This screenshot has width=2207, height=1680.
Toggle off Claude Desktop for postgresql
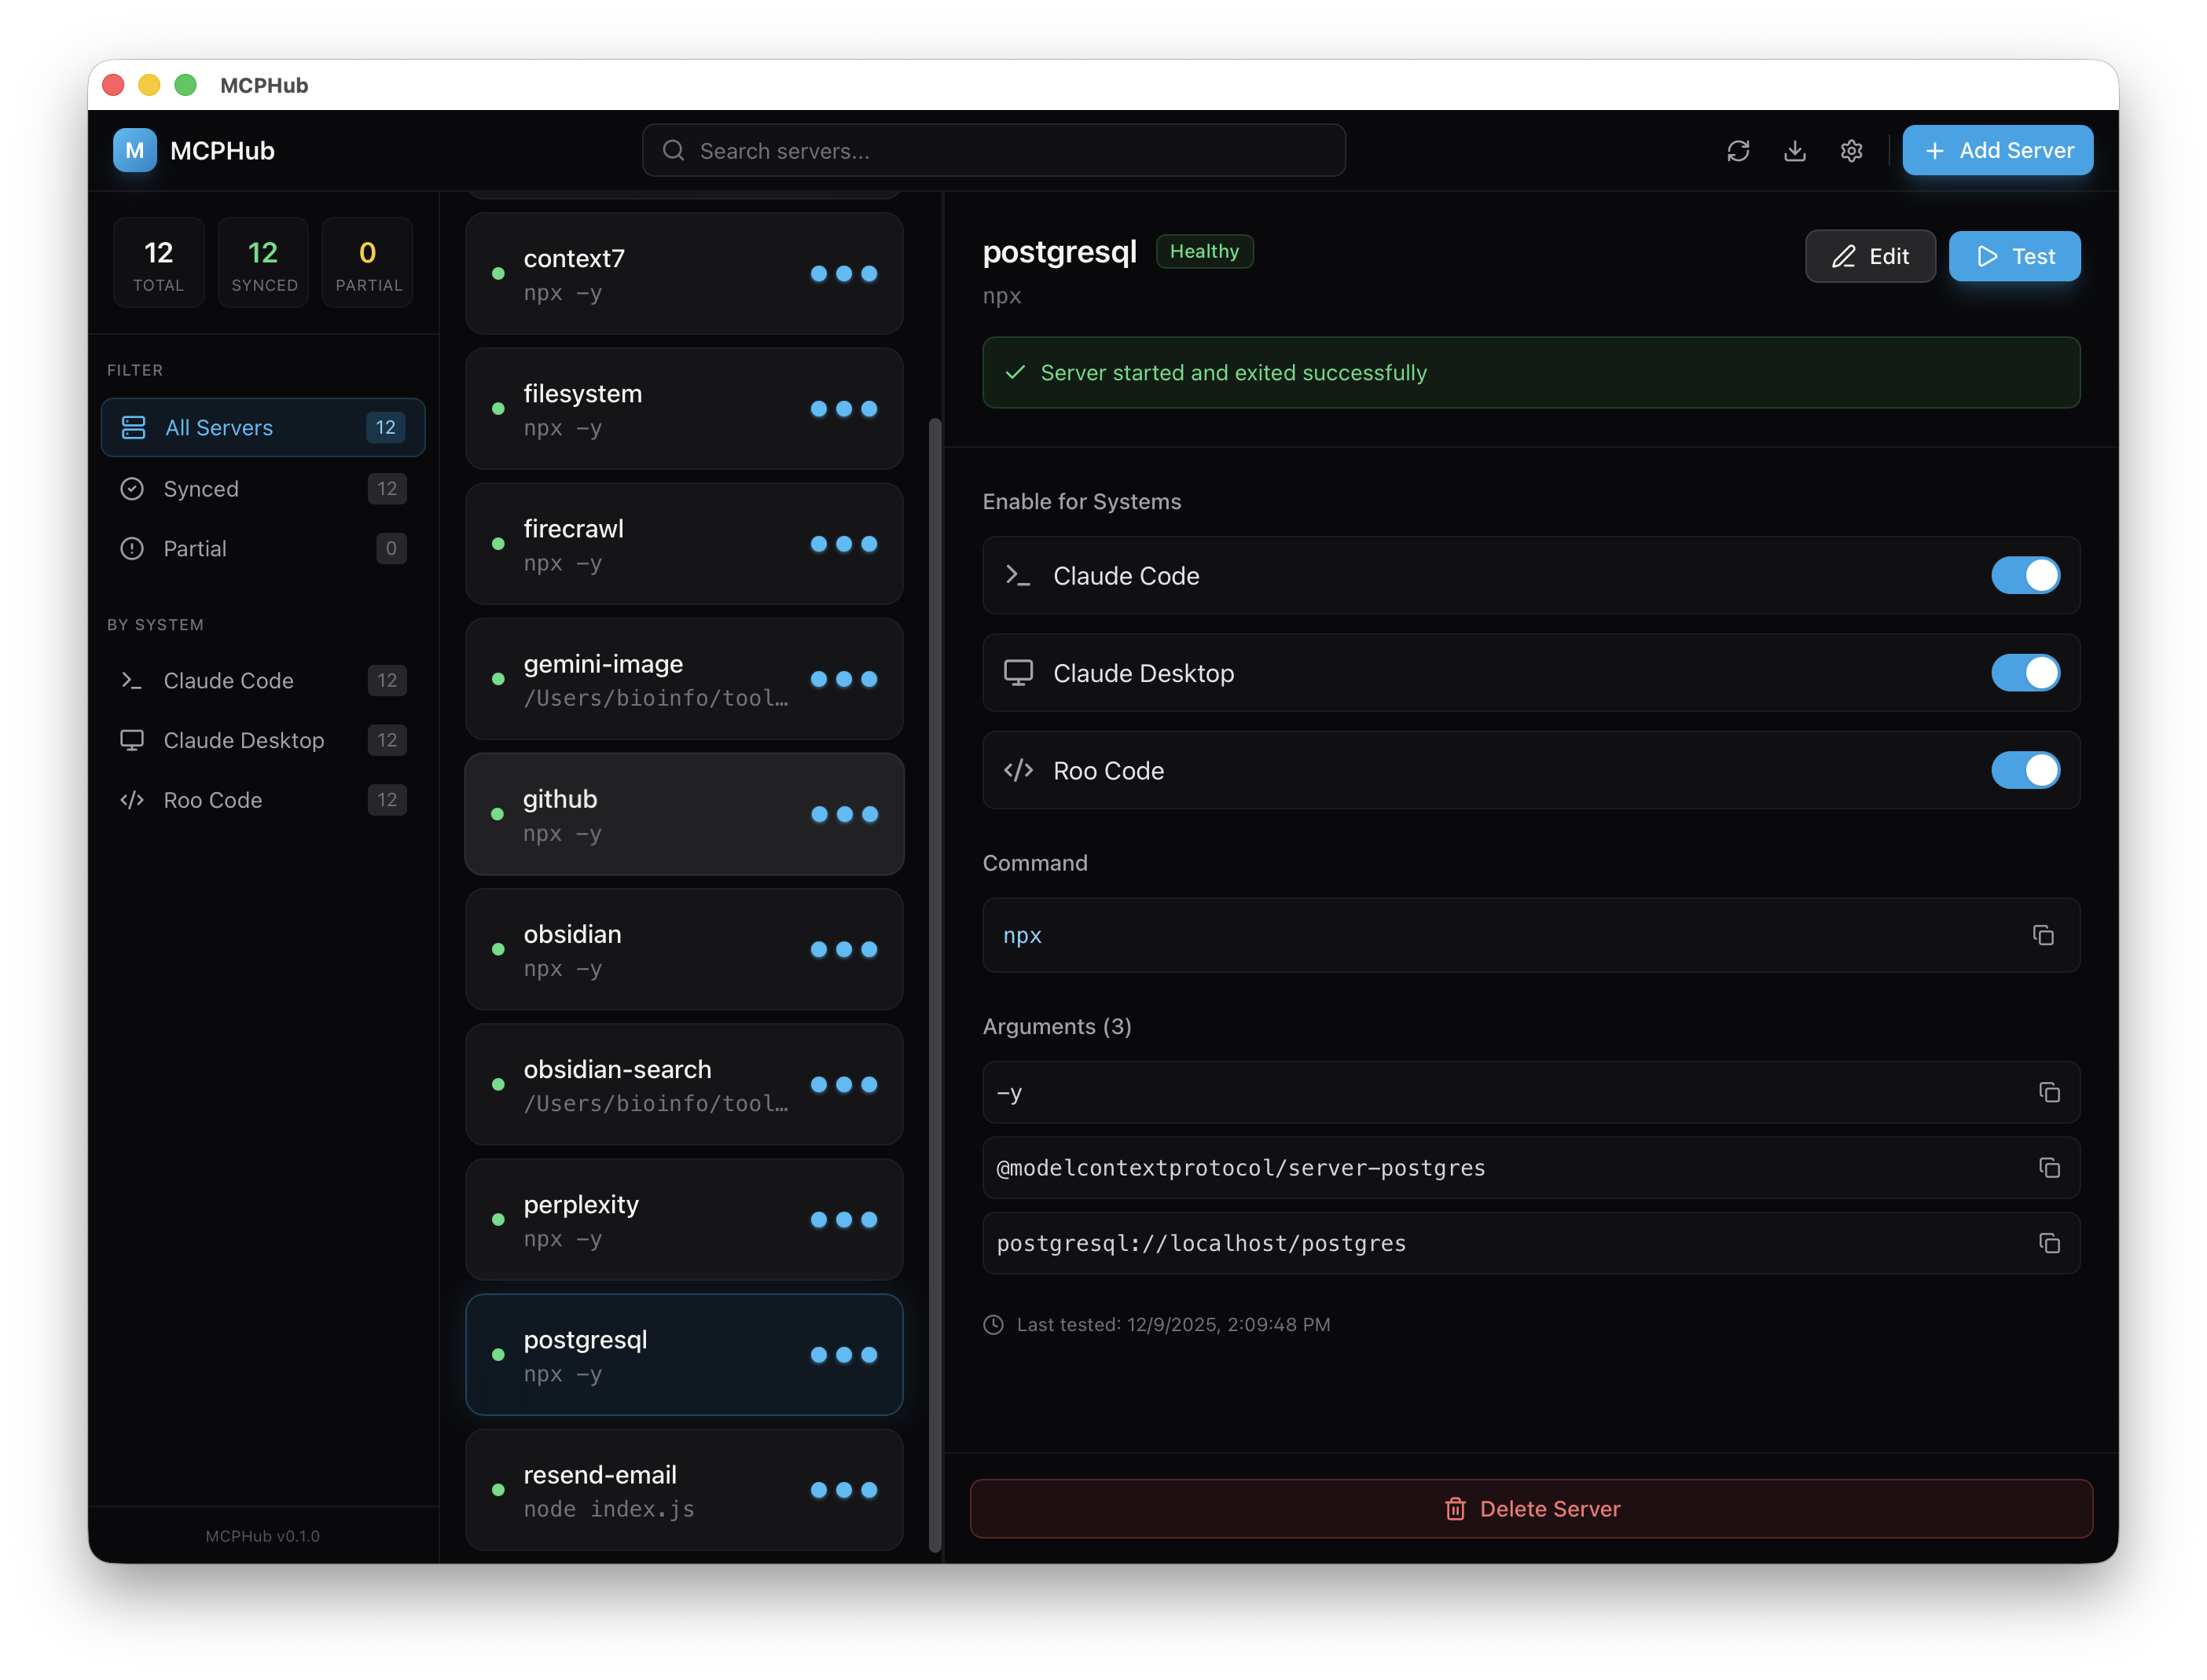tap(2025, 672)
